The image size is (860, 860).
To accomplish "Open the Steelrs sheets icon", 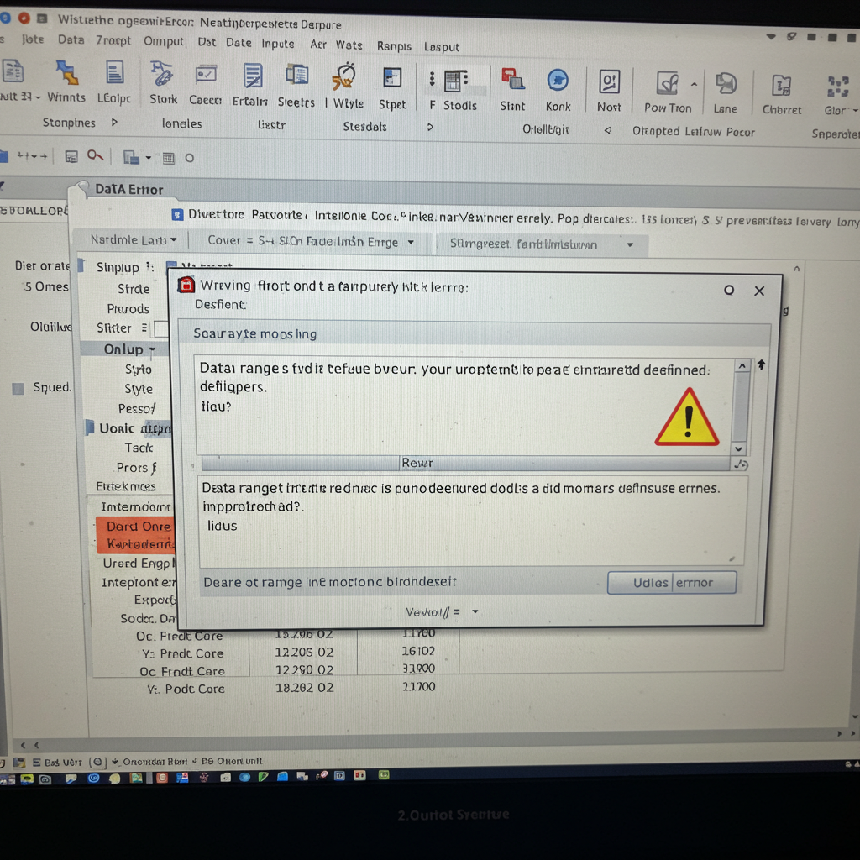I will [296, 75].
